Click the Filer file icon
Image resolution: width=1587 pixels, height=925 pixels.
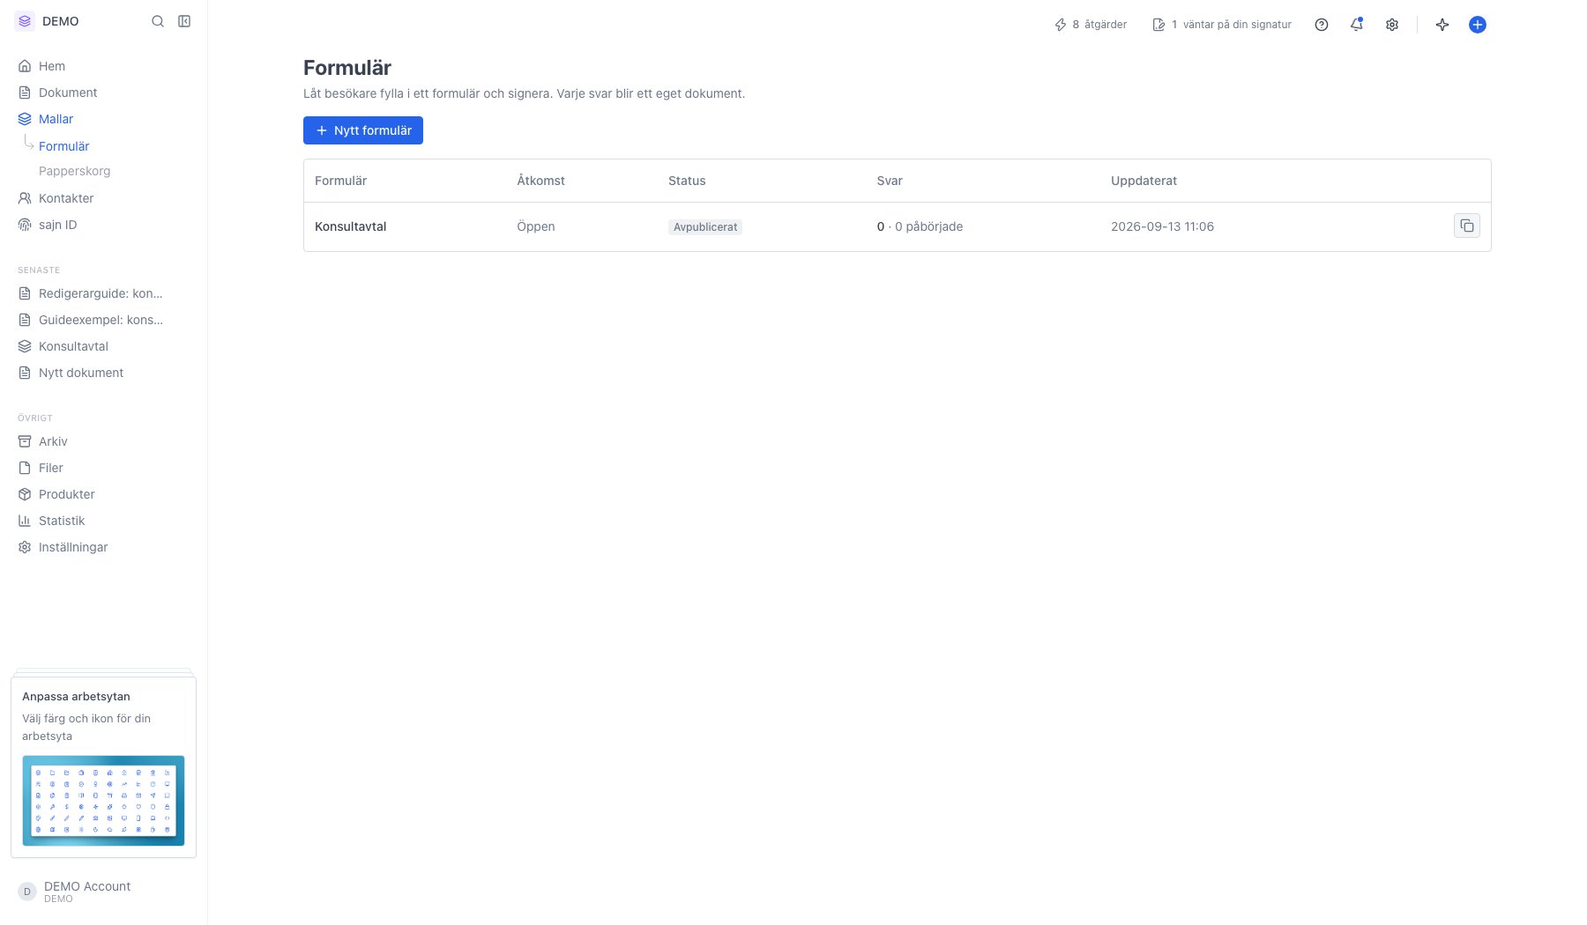pos(25,468)
